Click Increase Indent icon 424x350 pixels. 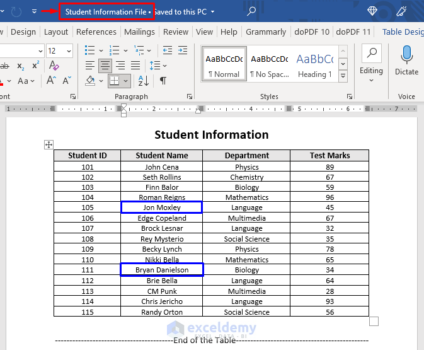(183, 50)
